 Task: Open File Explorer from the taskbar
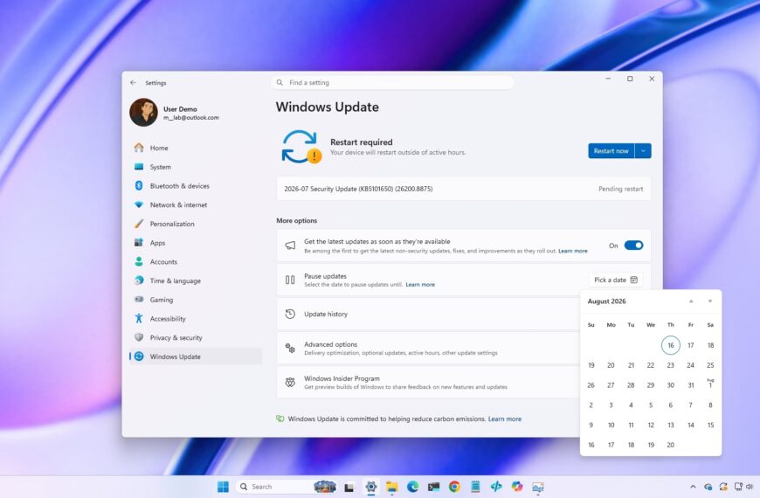(391, 487)
